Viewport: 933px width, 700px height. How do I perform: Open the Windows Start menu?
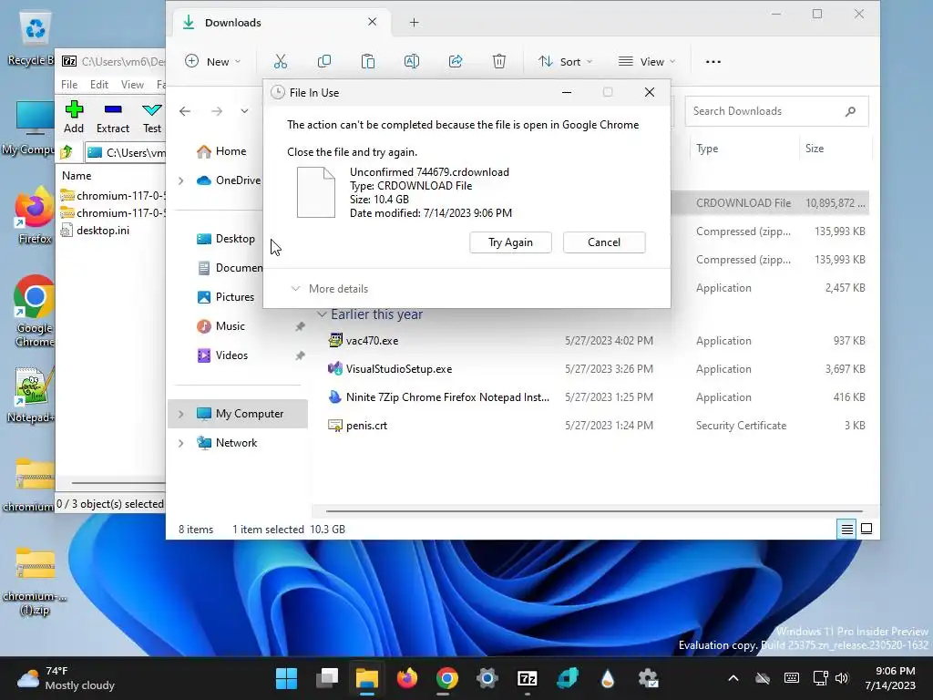(286, 678)
